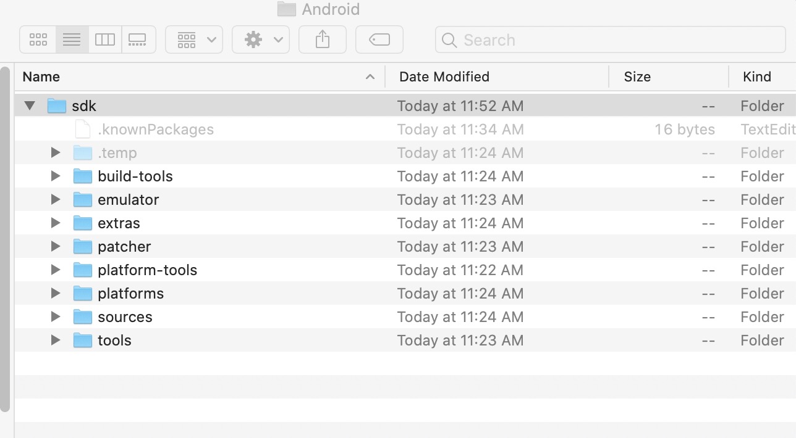Click the sdk folder icon
Screen dimensions: 796x438
[x=57, y=105]
